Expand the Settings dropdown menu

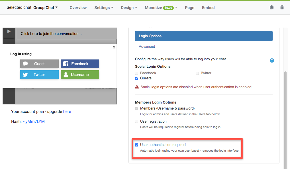pyautogui.click(x=104, y=8)
